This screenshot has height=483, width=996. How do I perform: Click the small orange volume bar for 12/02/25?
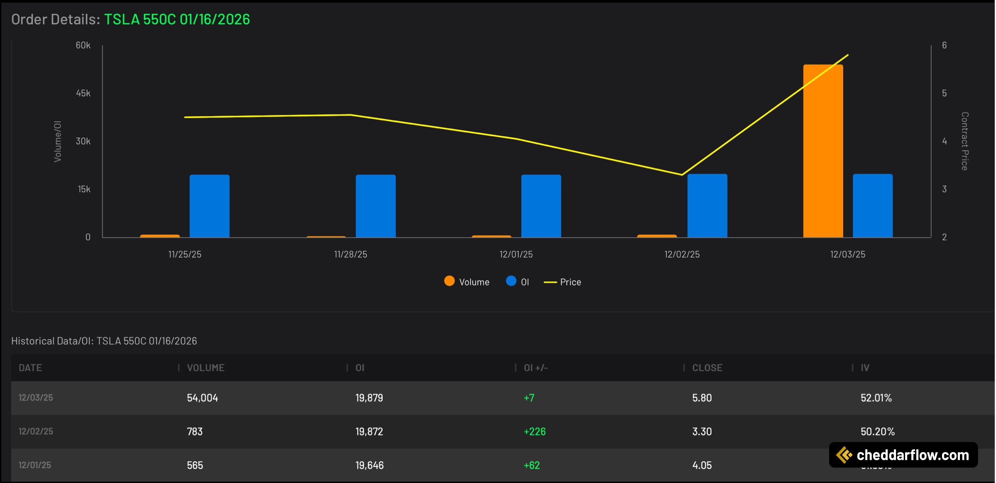tap(657, 236)
